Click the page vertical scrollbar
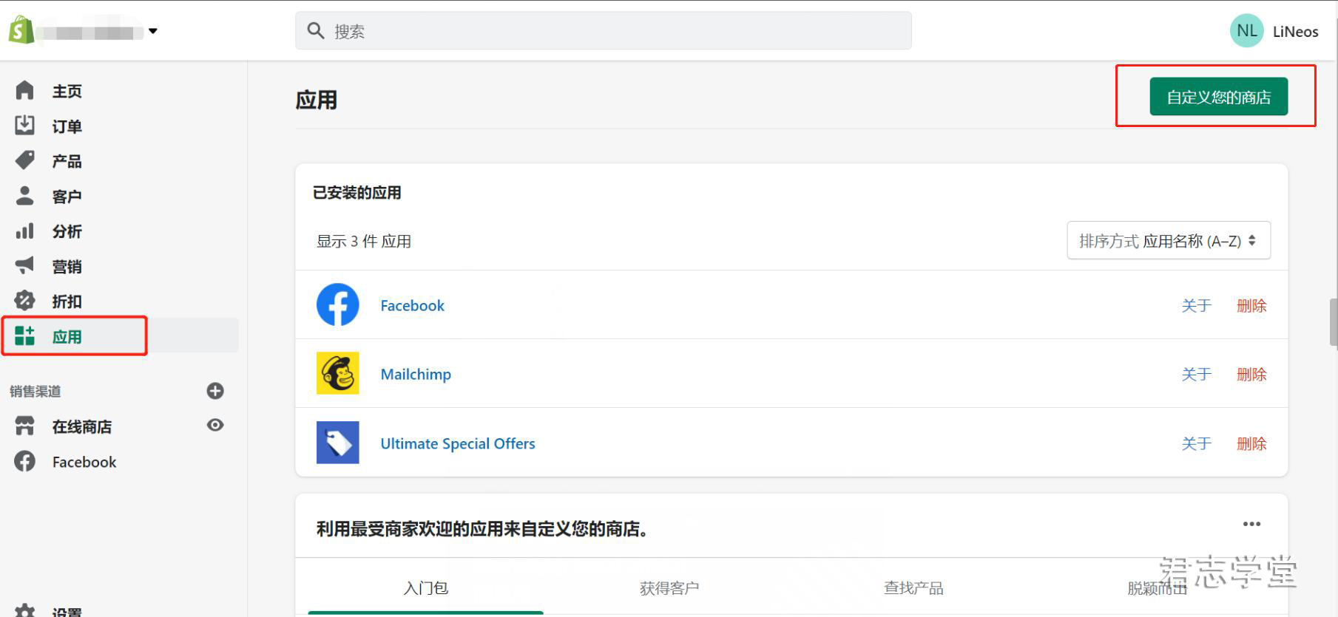This screenshot has width=1338, height=617. click(x=1334, y=322)
